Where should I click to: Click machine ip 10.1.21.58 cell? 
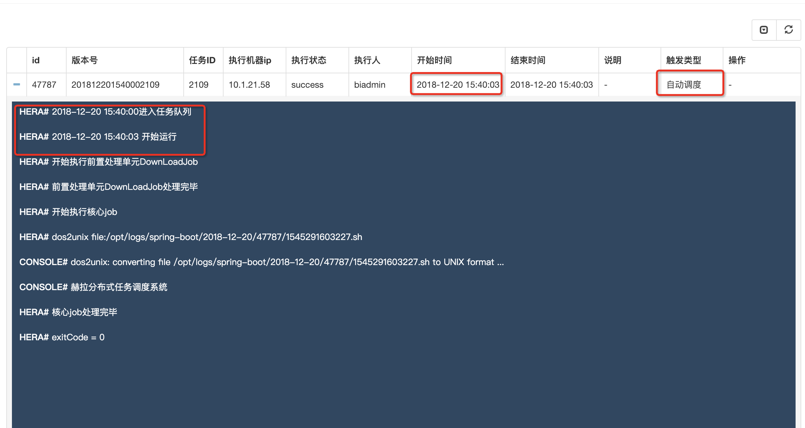point(249,85)
